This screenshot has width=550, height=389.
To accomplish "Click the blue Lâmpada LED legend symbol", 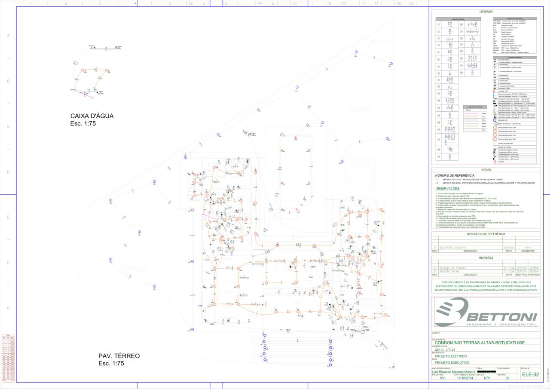I will (x=495, y=120).
